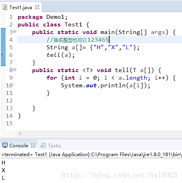Image resolution: width=182 pixels, height=183 pixels.
Task: Click the 'int' keyword on line 9
Action: 70,78
